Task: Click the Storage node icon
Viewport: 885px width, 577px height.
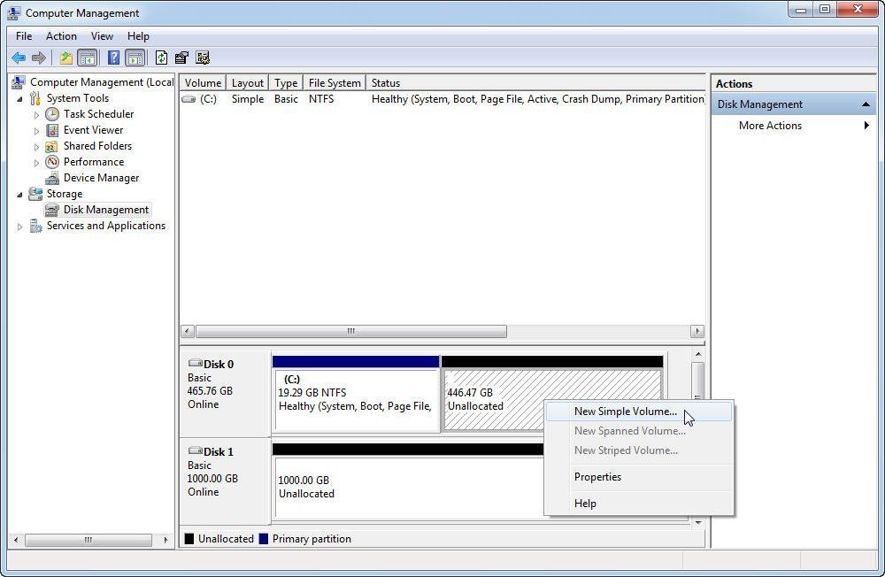Action: (35, 194)
